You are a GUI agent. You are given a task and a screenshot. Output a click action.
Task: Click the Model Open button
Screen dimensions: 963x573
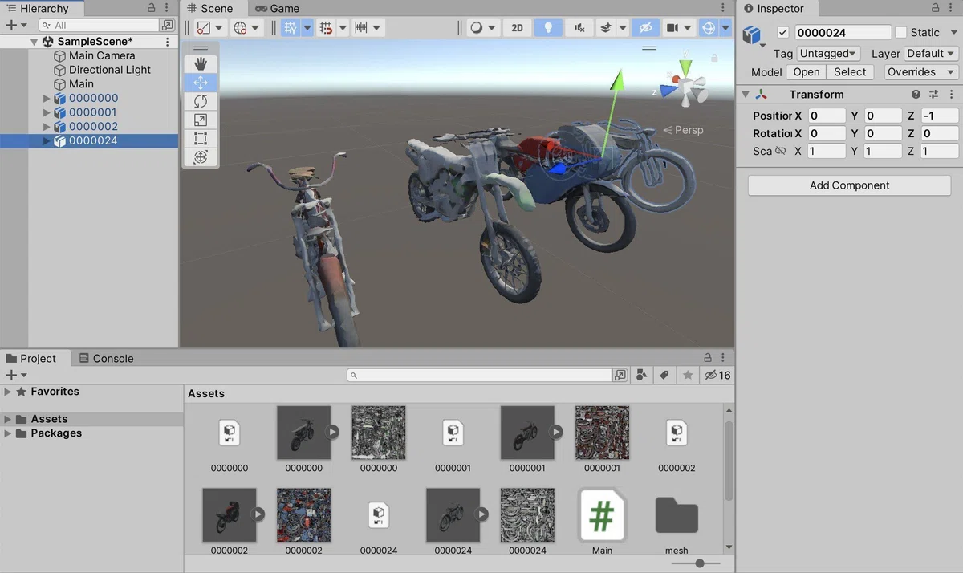tap(807, 72)
